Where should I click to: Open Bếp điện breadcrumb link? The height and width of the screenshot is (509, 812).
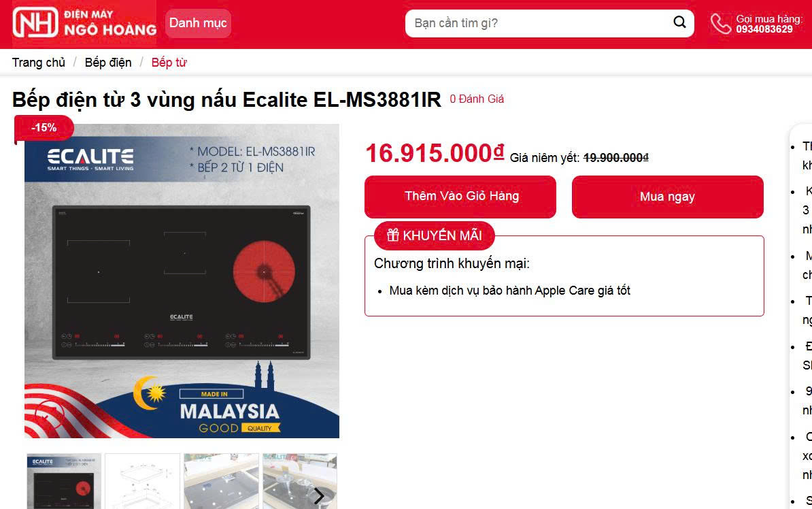tap(108, 63)
